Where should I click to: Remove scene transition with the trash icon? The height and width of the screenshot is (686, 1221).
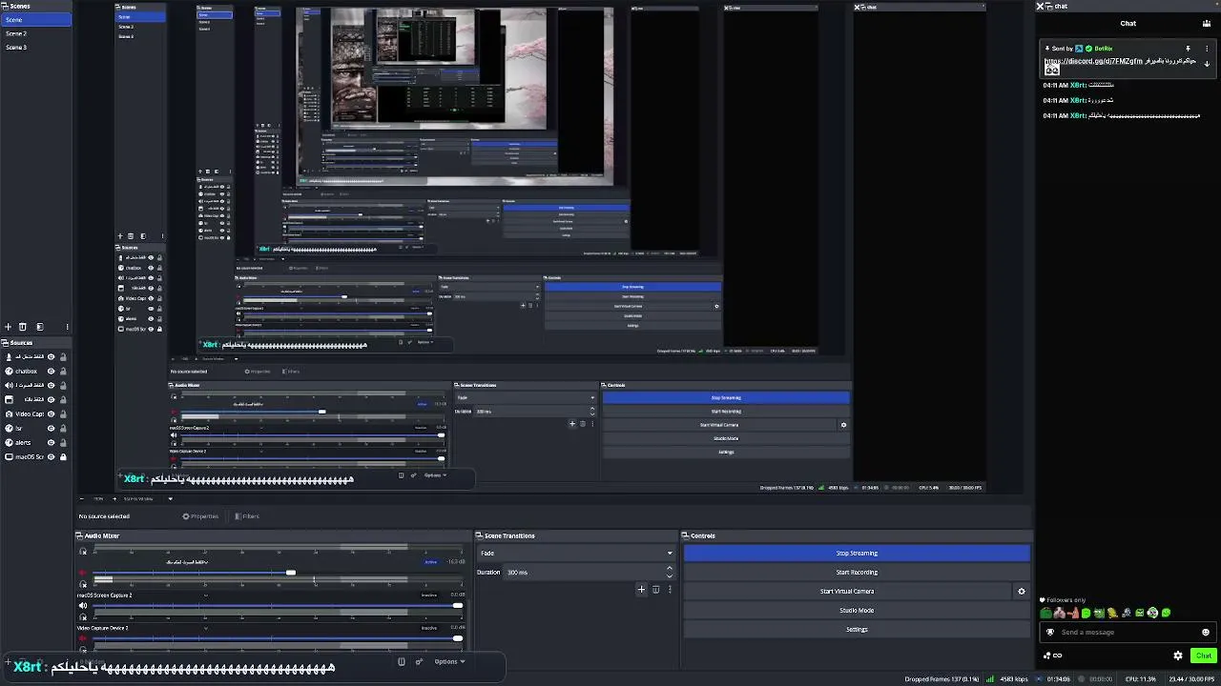pos(655,590)
